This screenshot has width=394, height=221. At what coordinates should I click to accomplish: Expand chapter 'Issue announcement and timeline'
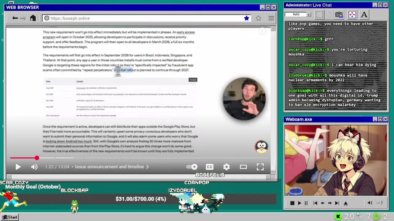[112, 167]
